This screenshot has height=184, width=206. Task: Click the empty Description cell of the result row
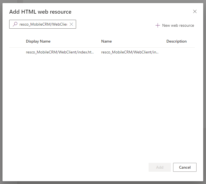click(178, 52)
